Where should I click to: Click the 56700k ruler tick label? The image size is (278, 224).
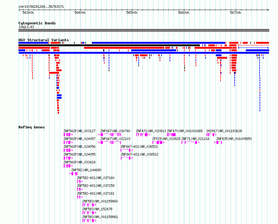[236, 12]
